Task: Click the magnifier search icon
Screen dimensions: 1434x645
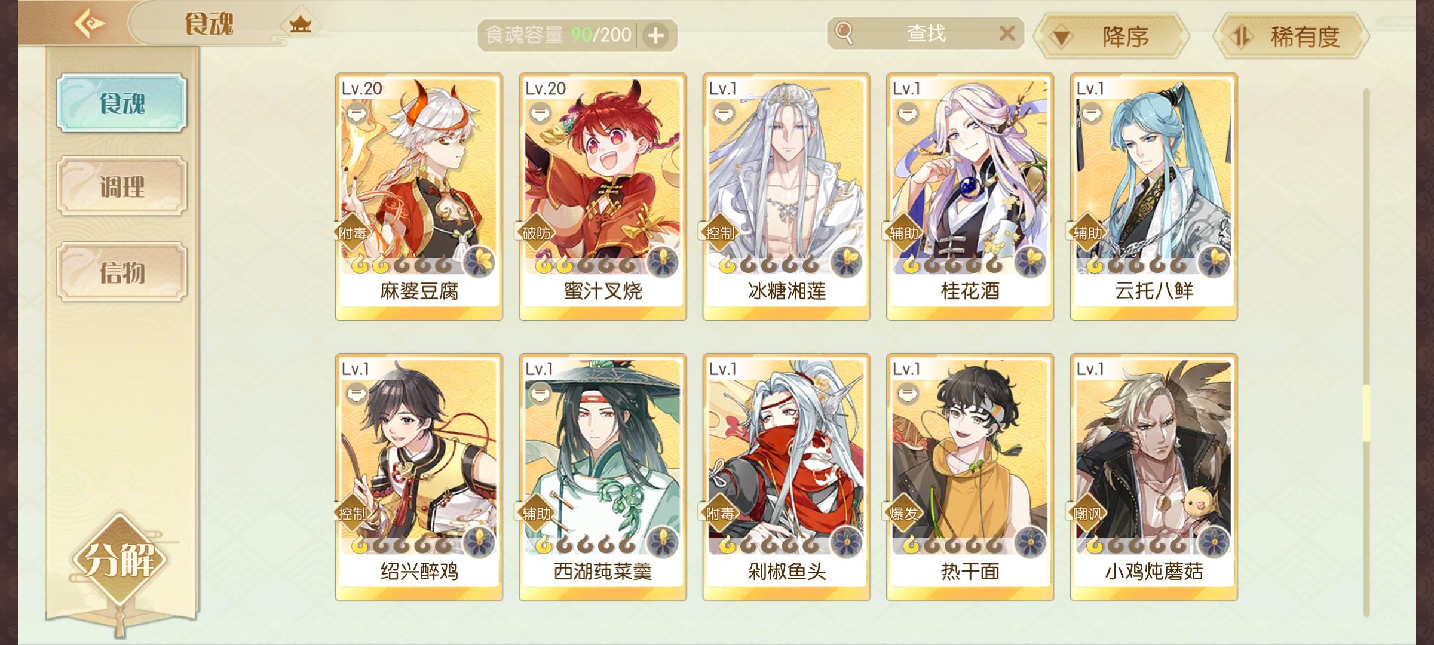Action: [x=844, y=33]
